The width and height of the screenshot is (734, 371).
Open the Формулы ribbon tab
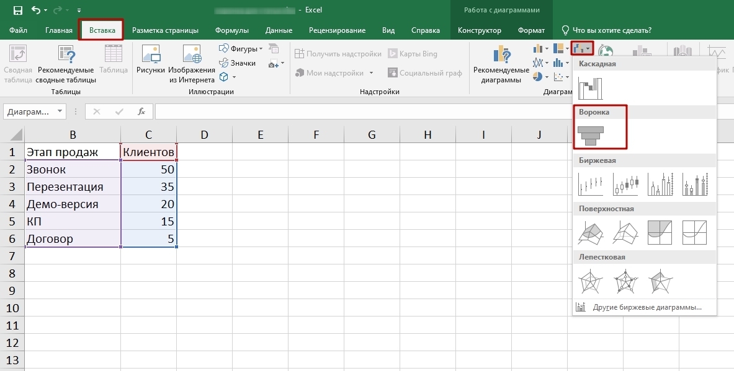click(x=231, y=30)
